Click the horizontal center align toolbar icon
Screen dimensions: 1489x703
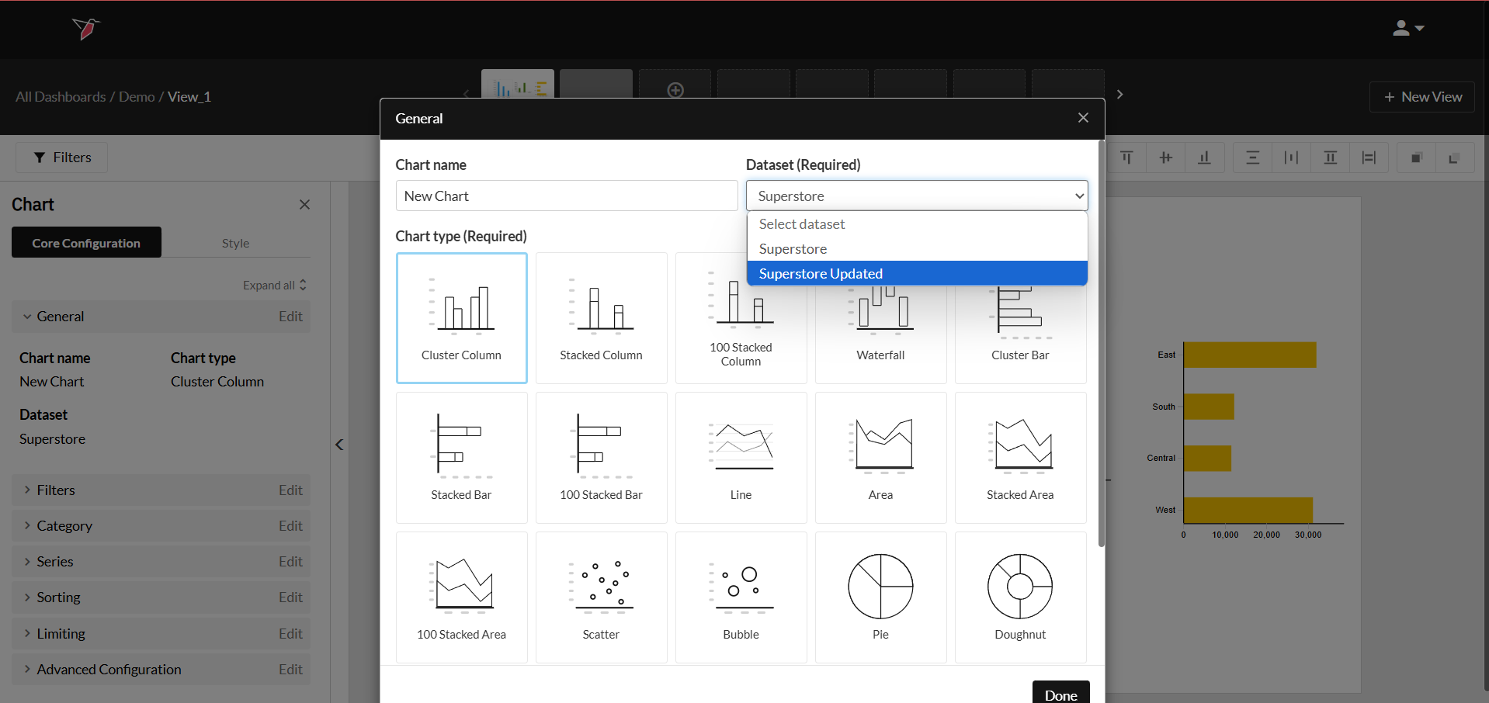pyautogui.click(x=1252, y=158)
